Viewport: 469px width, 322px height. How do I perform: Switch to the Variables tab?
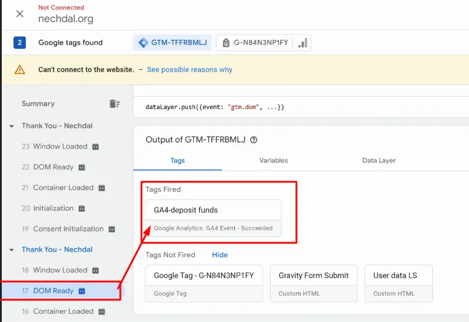tap(274, 161)
